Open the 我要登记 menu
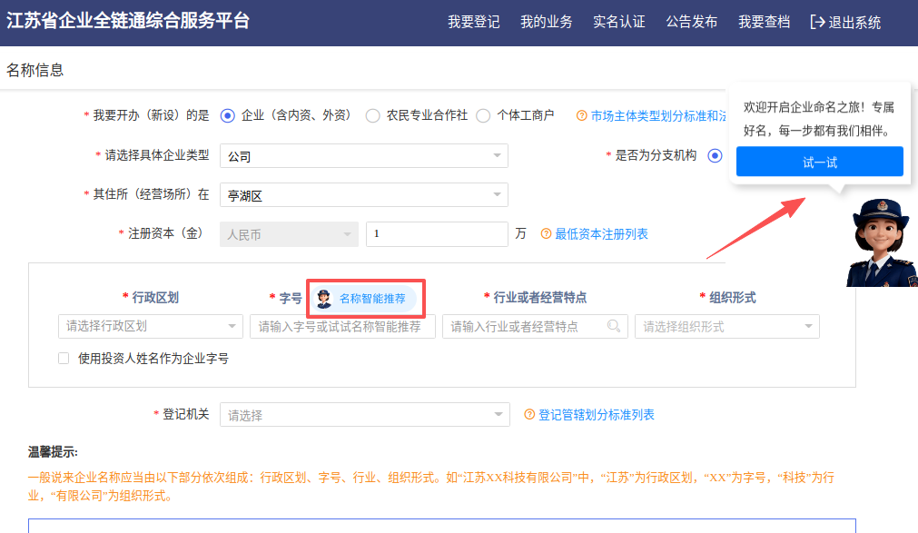The width and height of the screenshot is (918, 533). (474, 23)
